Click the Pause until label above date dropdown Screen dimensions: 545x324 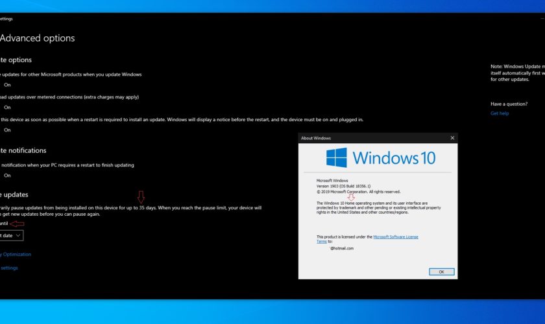(4, 224)
